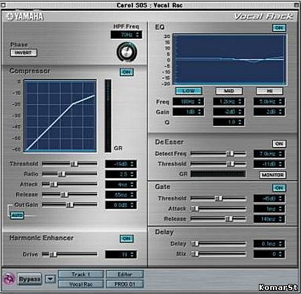
Task: Select the LOW EQ band tab
Action: 189,91
